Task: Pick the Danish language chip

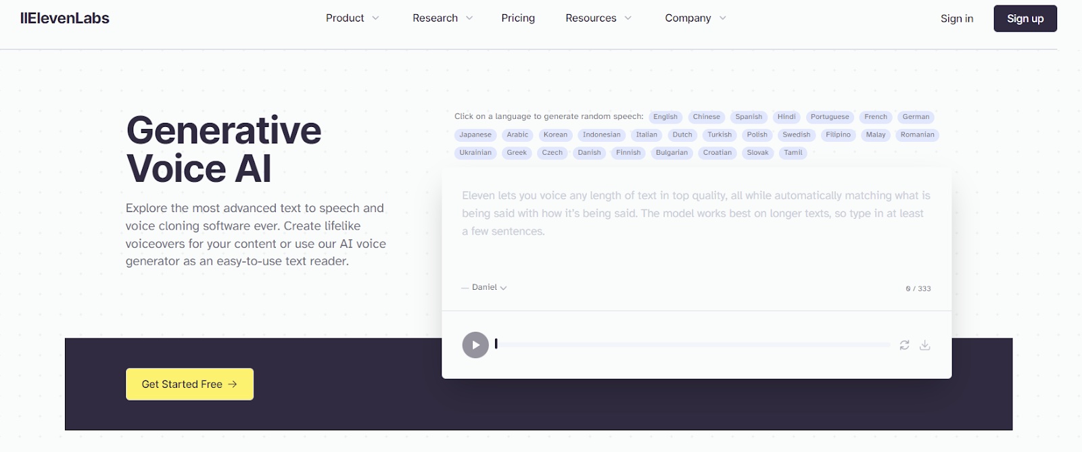Action: [x=589, y=153]
